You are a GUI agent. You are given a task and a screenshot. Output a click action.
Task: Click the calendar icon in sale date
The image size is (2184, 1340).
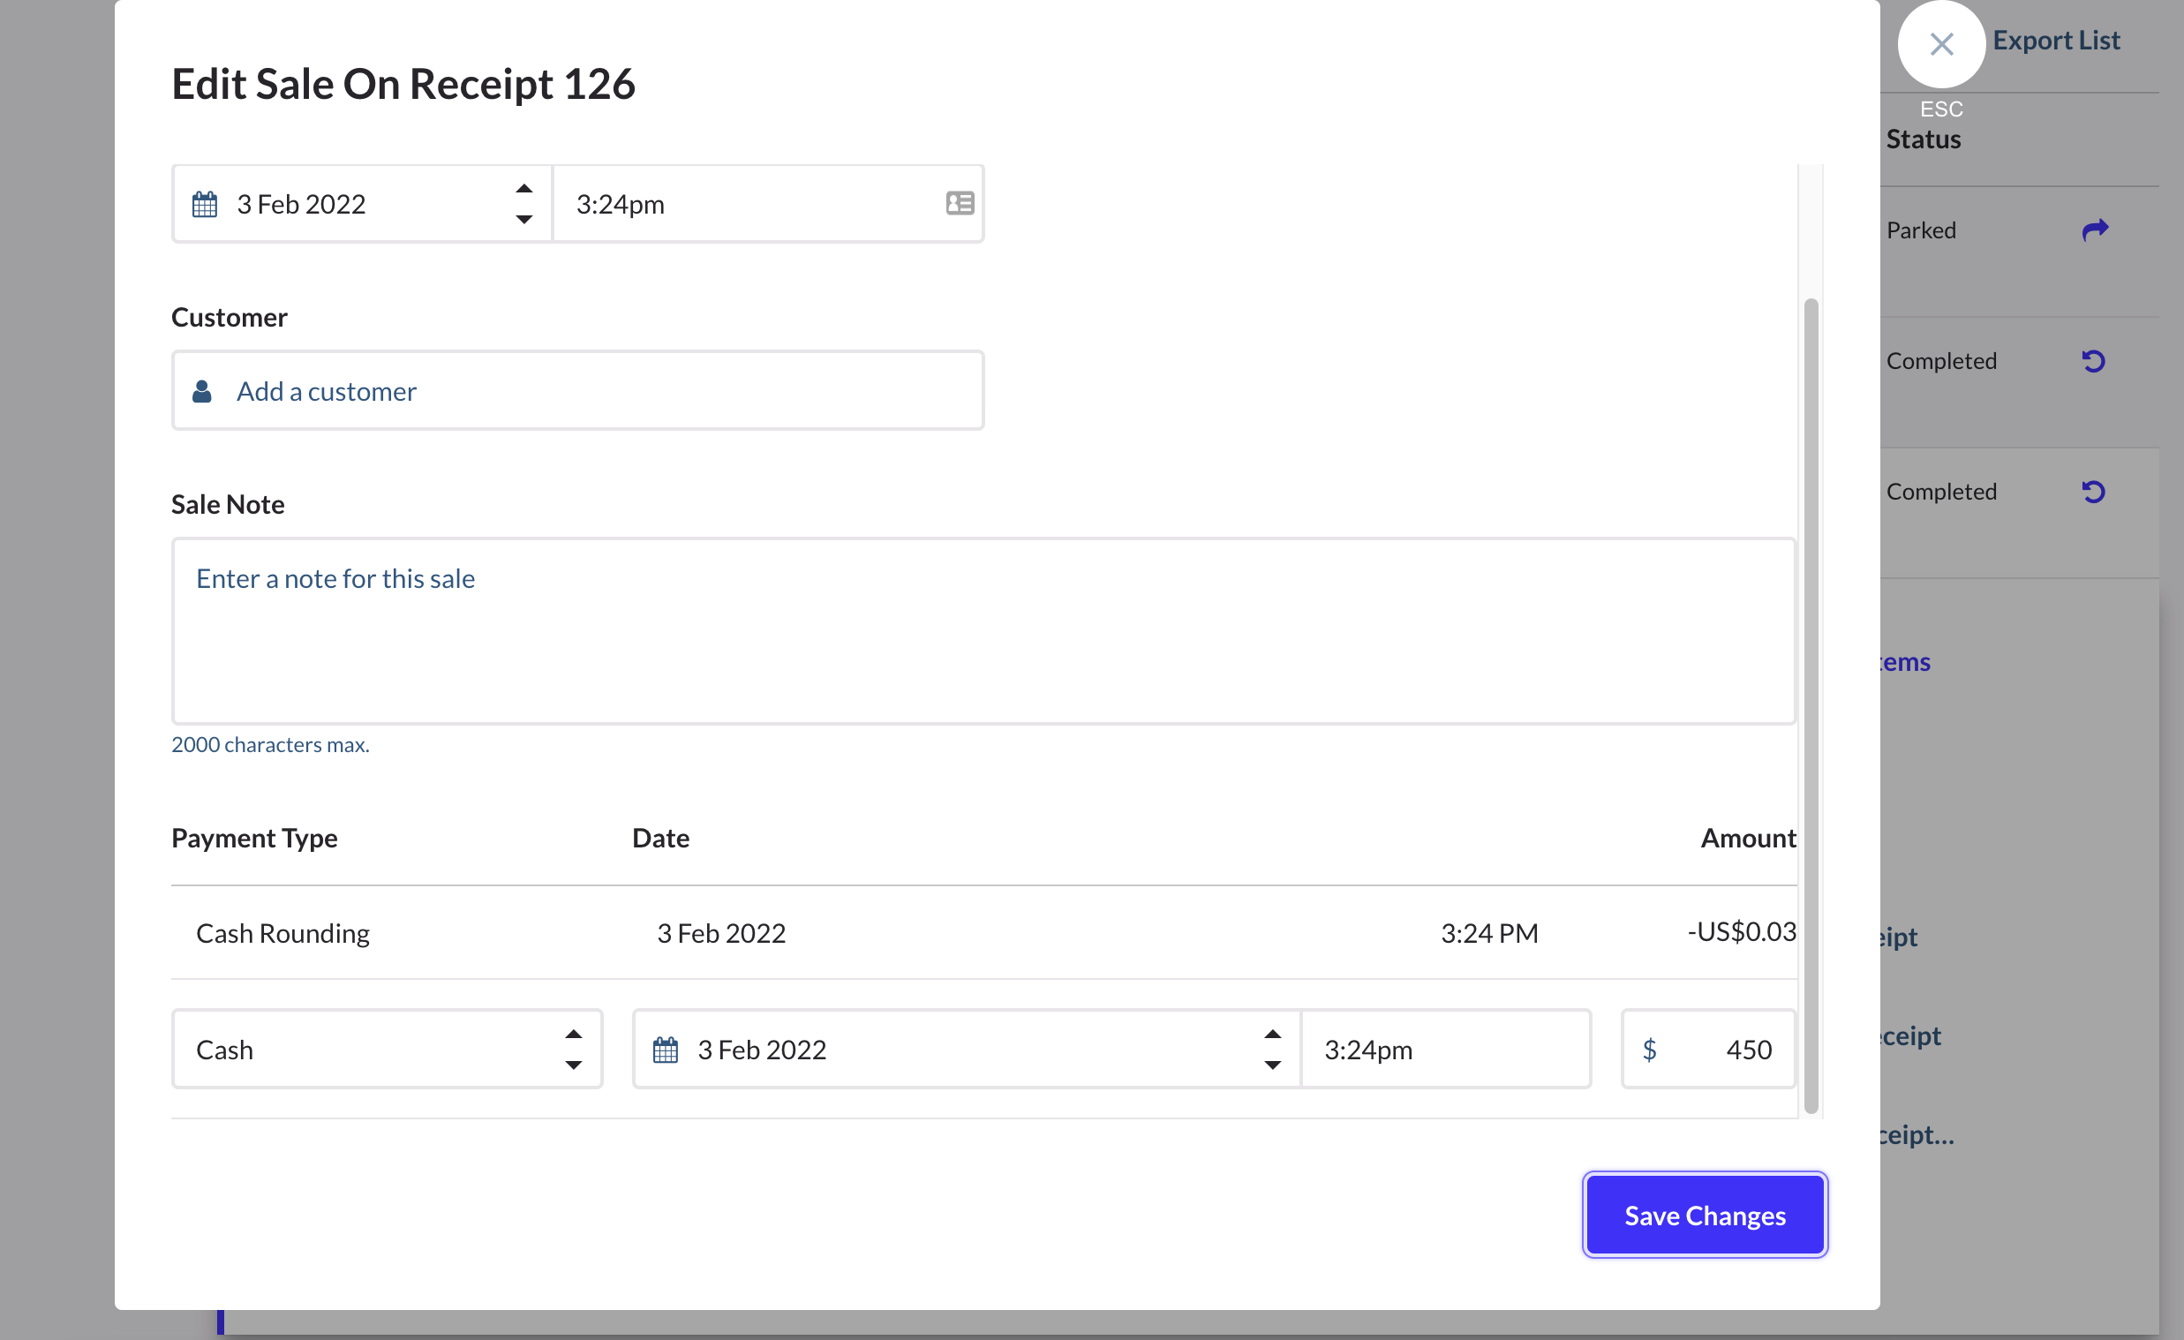click(x=205, y=204)
